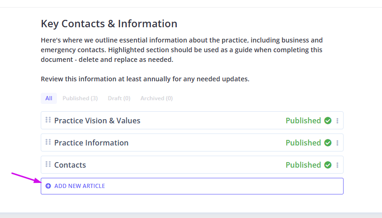382x218 pixels.
Task: Open three-dot menu for Contacts
Action: [x=337, y=165]
